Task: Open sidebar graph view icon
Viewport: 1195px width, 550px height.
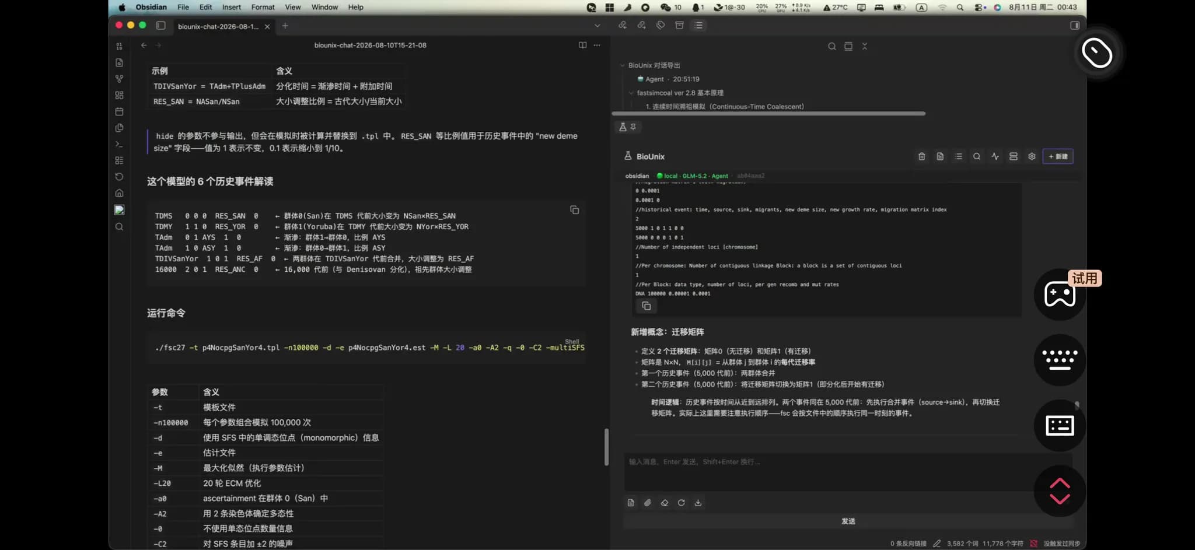Action: click(x=119, y=79)
